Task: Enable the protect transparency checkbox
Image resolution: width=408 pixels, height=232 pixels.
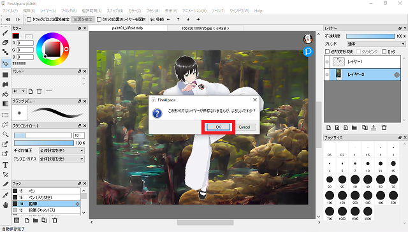Action: coord(327,52)
